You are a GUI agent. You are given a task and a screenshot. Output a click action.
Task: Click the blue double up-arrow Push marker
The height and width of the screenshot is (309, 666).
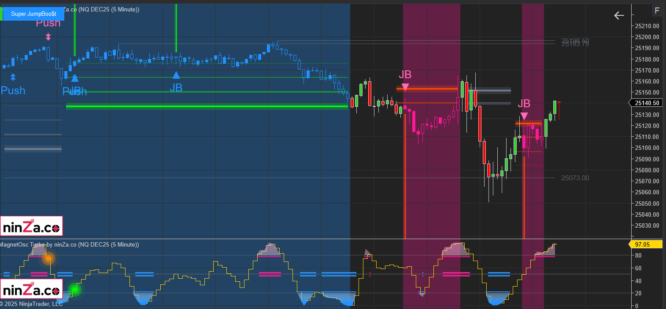click(13, 77)
